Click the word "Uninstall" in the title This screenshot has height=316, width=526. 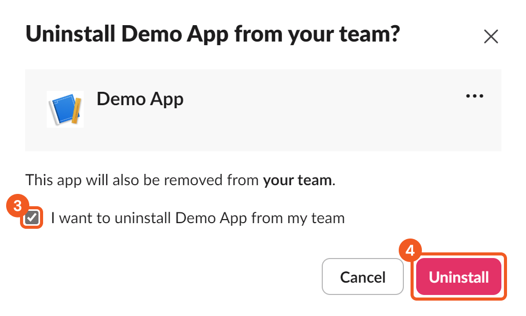70,35
